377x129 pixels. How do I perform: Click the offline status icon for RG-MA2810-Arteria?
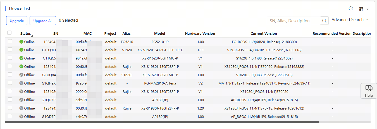click(21, 83)
